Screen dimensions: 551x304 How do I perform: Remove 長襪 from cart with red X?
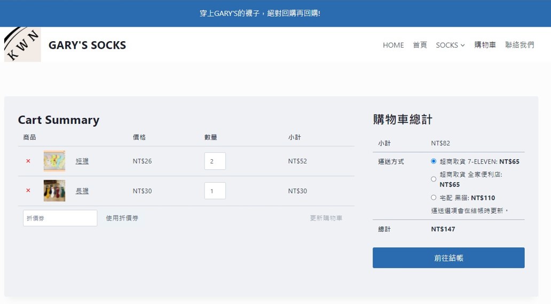click(x=28, y=191)
